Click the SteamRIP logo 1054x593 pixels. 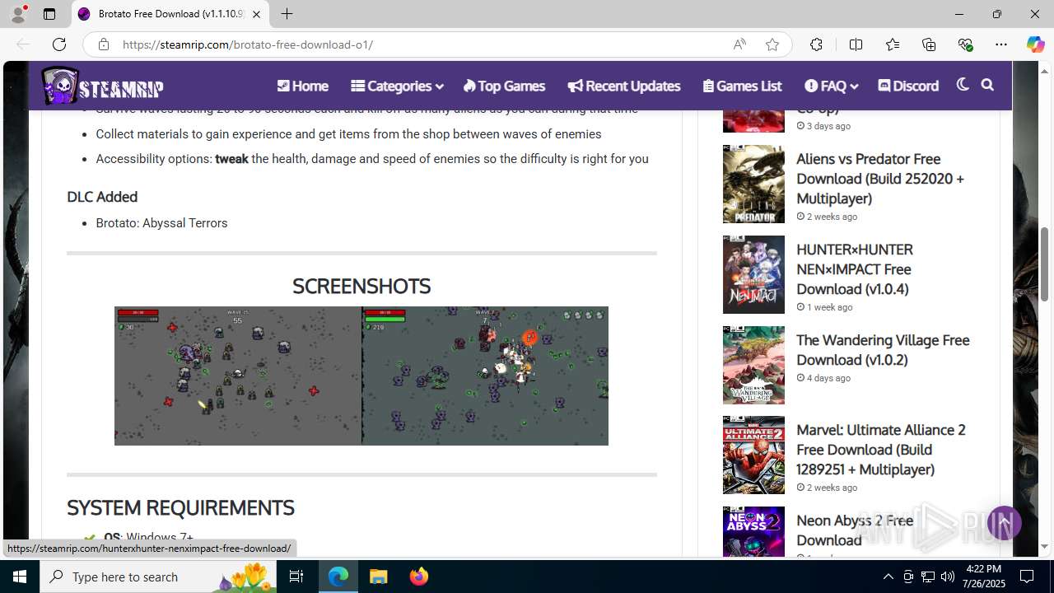point(103,86)
